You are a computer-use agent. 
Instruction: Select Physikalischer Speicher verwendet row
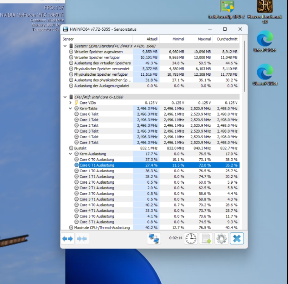pos(154,69)
